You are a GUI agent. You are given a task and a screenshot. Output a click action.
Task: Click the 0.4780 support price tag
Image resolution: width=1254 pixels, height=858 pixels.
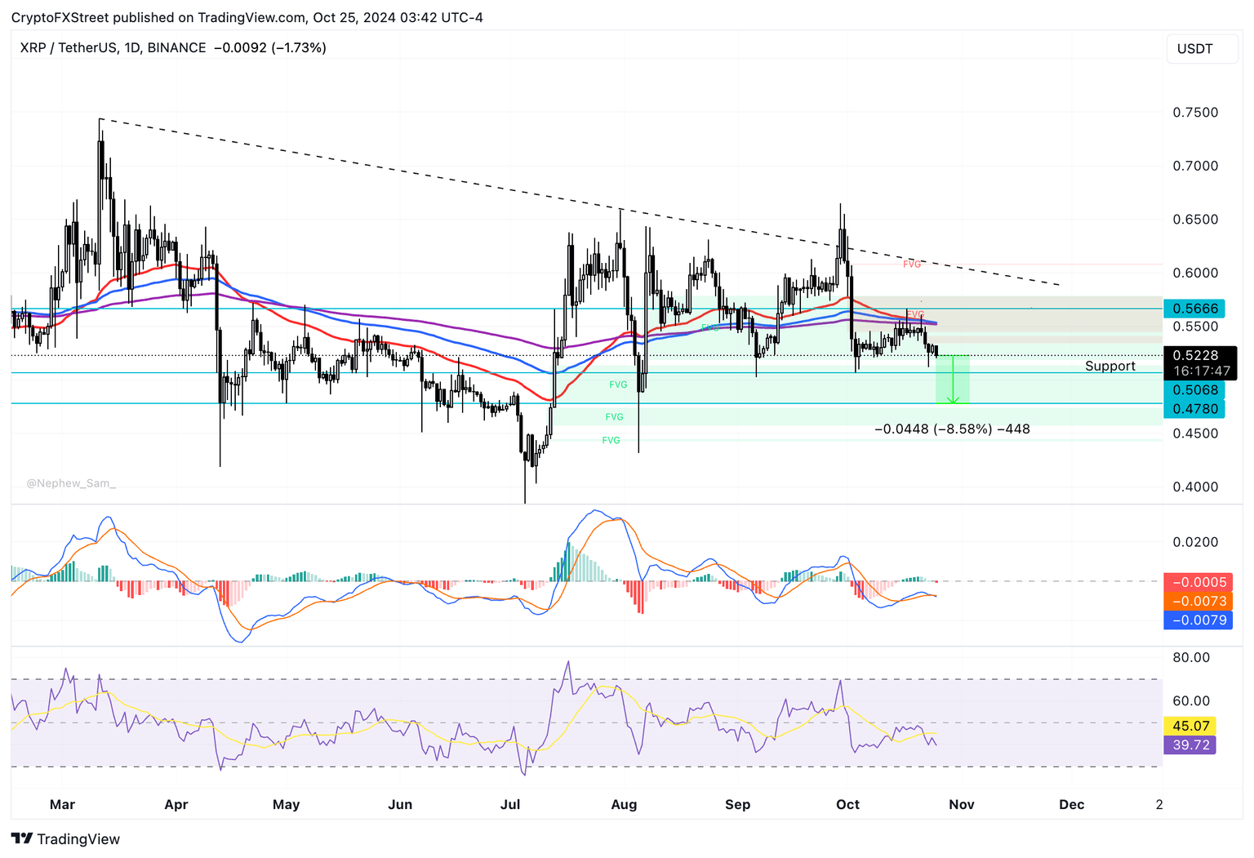1195,410
